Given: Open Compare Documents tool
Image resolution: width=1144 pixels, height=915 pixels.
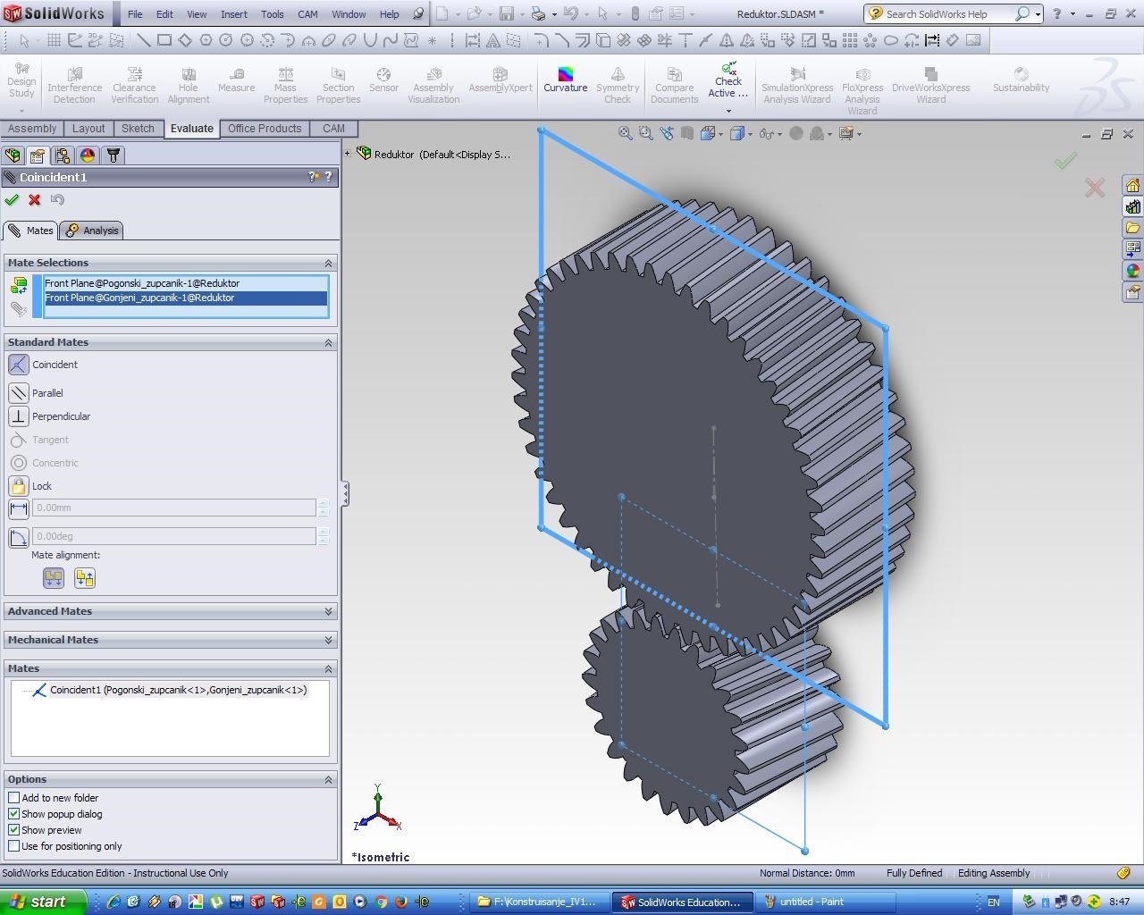Looking at the screenshot, I should pyautogui.click(x=674, y=86).
